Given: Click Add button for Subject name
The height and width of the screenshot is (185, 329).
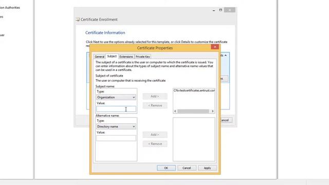Looking at the screenshot, I should click(x=155, y=96).
